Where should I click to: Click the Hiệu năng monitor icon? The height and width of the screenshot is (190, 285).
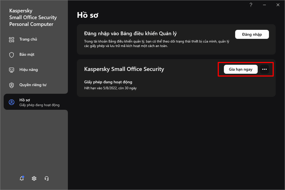(12, 70)
